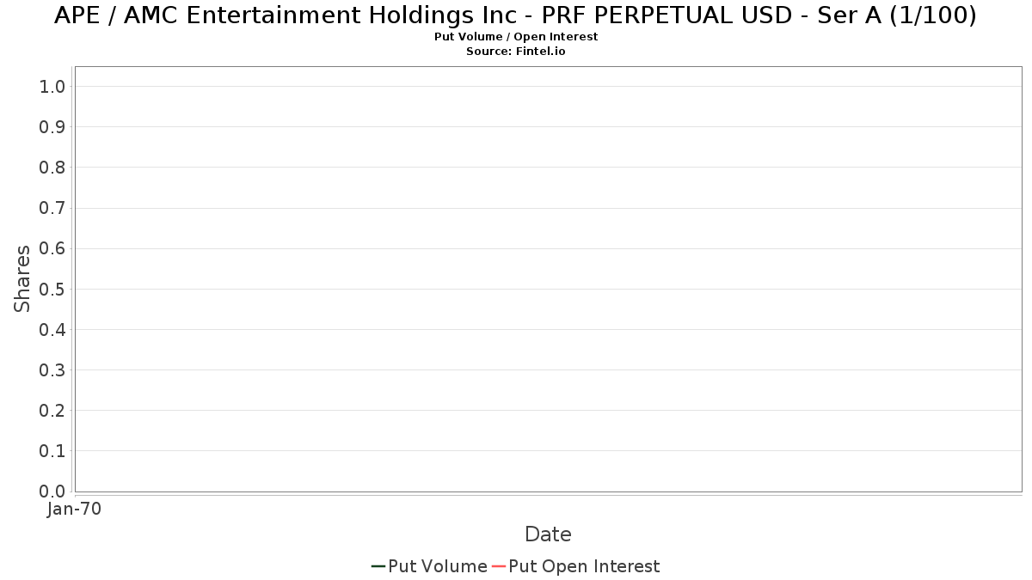This screenshot has height=580, width=1032.
Task: Click the Source: Fintel.io text
Action: pyautogui.click(x=516, y=52)
